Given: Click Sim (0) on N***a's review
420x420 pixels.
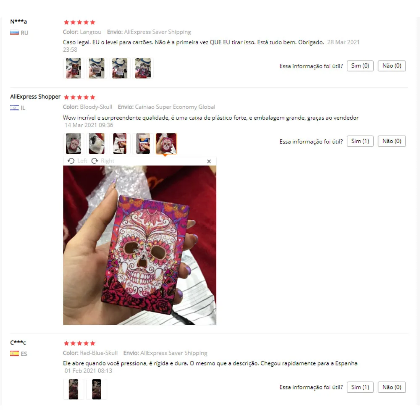Looking at the screenshot, I should (x=360, y=66).
